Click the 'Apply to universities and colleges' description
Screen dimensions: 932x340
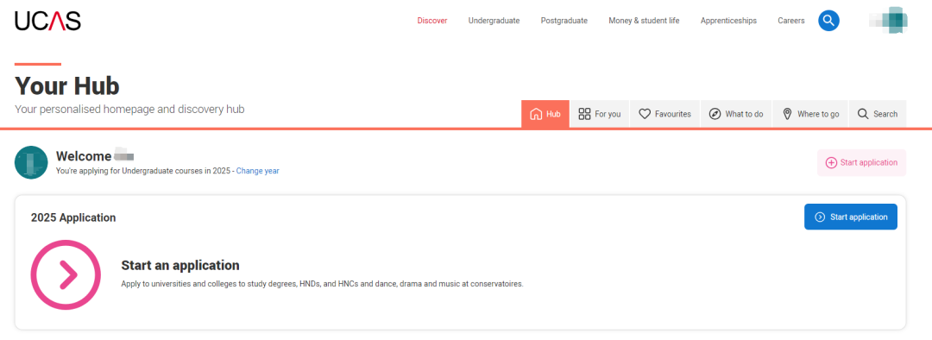(322, 284)
